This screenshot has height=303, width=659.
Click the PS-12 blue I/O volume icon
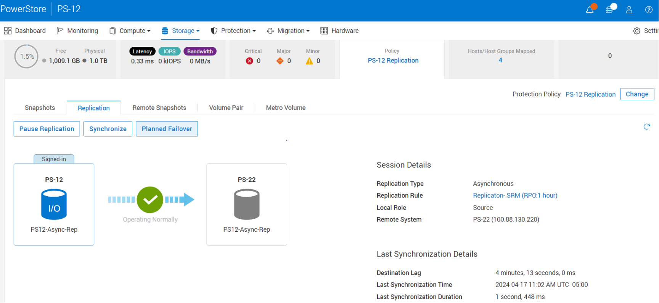(x=54, y=205)
